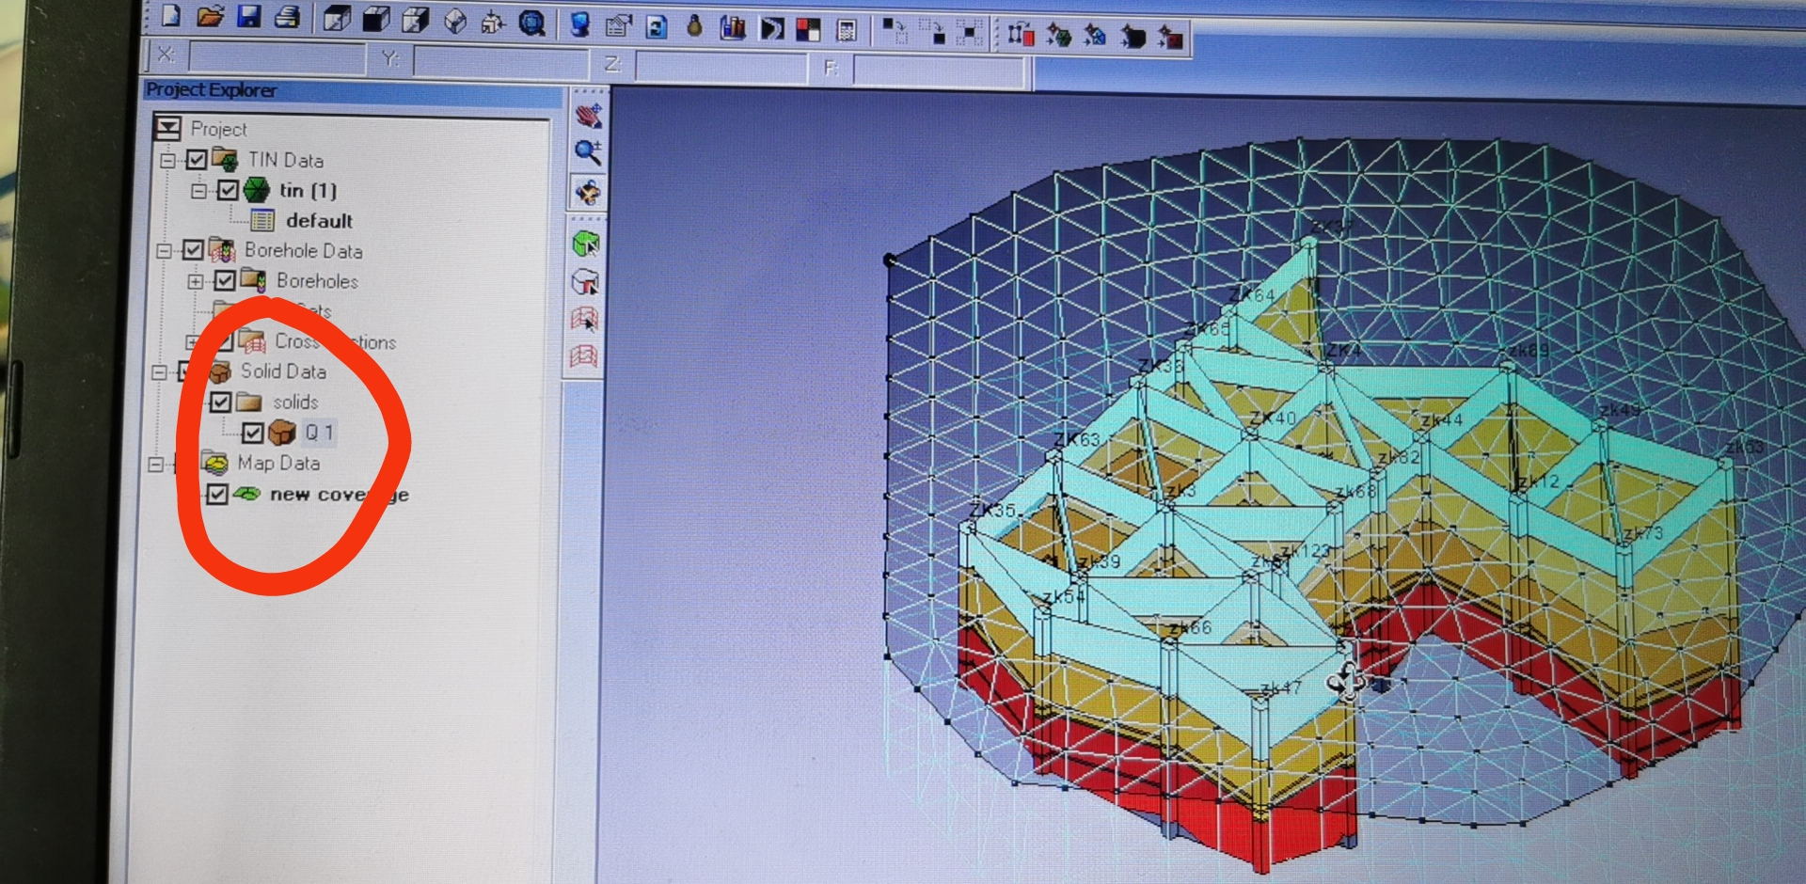Click borehole label ZK40 in the model
The width and height of the screenshot is (1806, 884).
click(x=1273, y=418)
